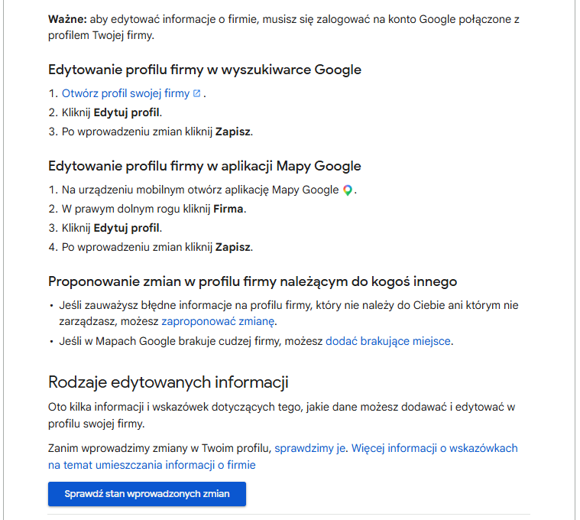The image size is (580, 520).
Task: Open the 'dodać brakujące miejsce' link
Action: tap(388, 341)
